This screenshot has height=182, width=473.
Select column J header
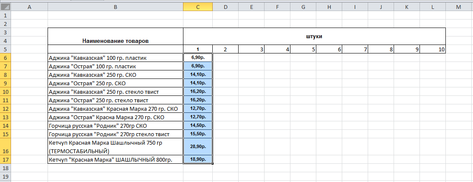(381, 7)
